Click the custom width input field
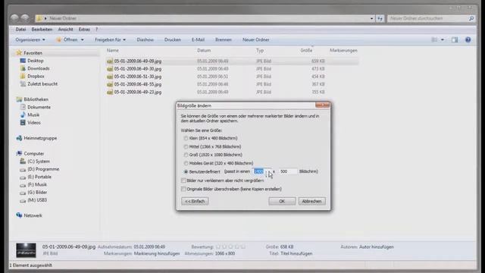The height and width of the screenshot is (273, 485). point(261,171)
